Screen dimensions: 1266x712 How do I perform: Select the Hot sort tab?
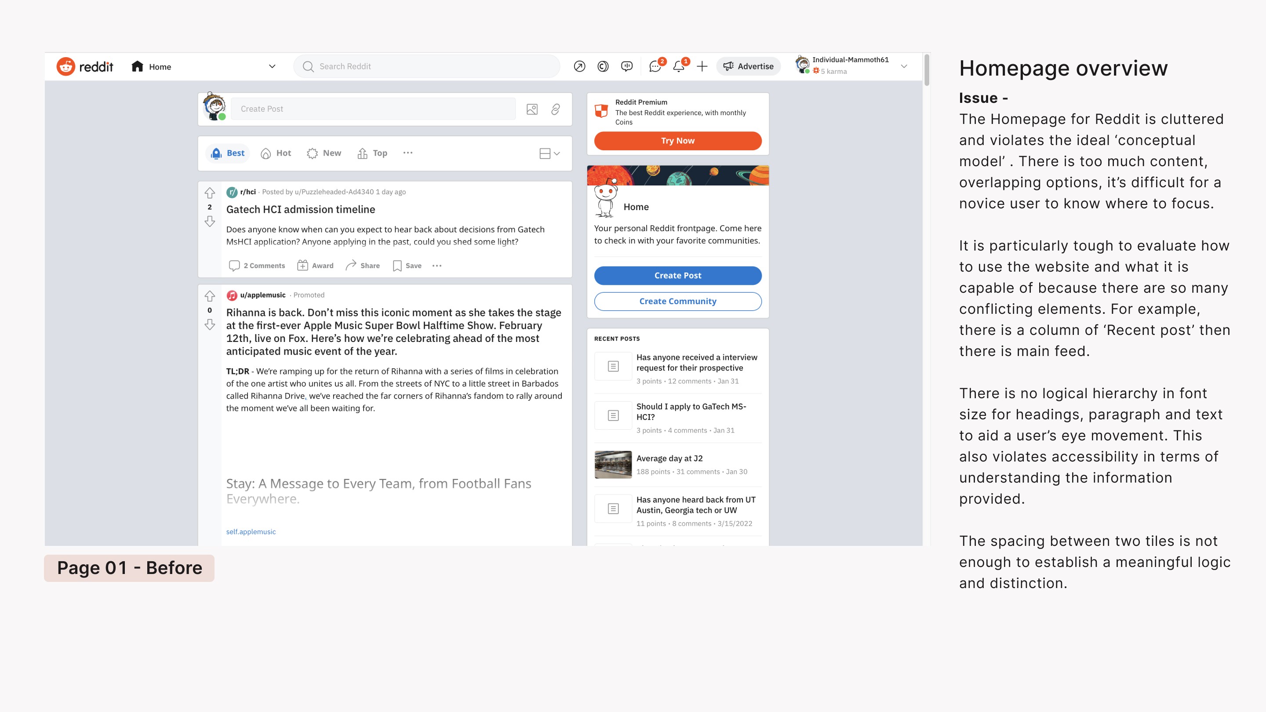pos(276,153)
